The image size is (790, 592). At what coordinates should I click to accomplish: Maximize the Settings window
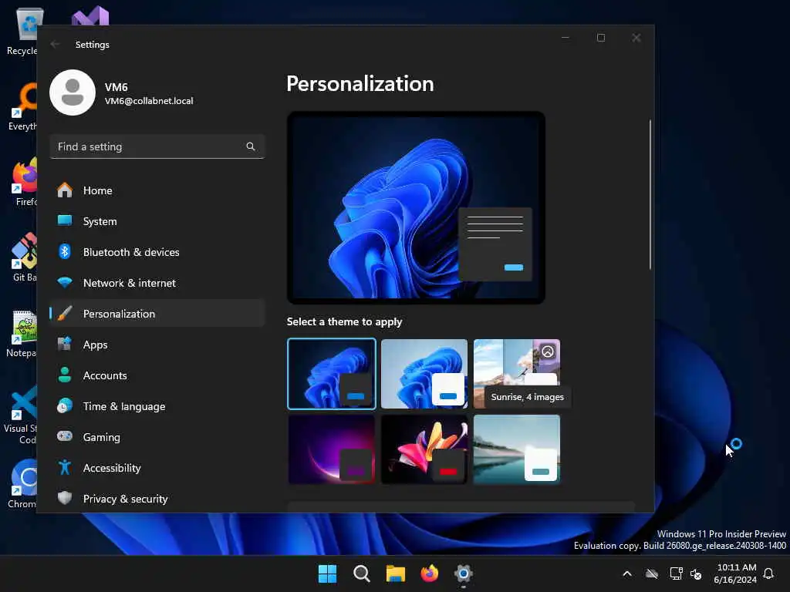tap(600, 38)
